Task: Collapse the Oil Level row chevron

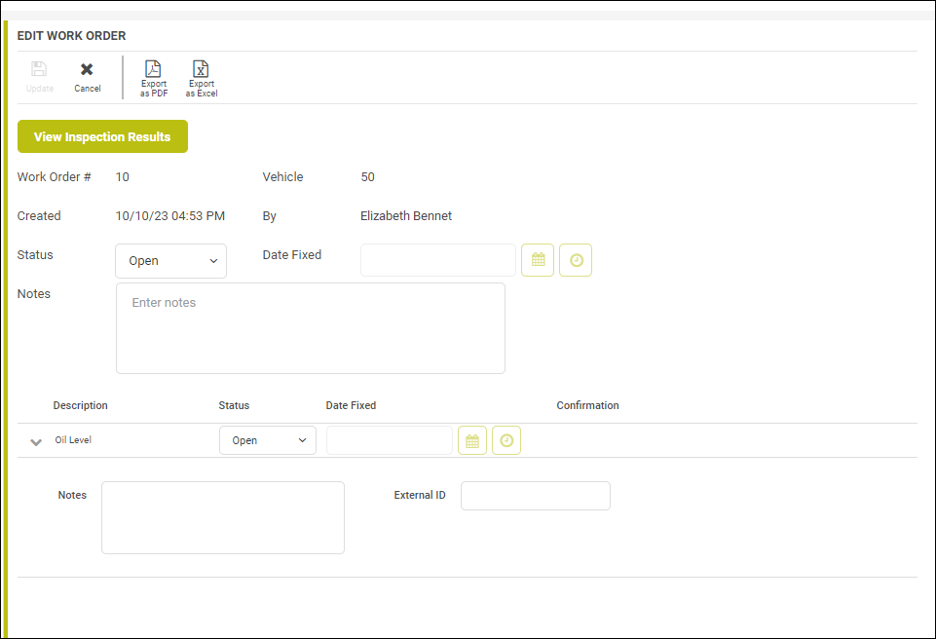Action: [36, 442]
